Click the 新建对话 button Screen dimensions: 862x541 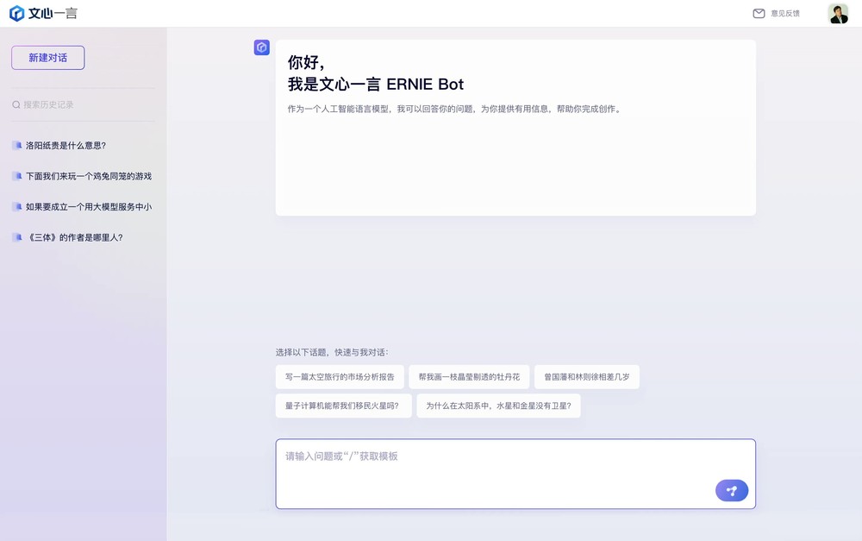[x=47, y=57]
